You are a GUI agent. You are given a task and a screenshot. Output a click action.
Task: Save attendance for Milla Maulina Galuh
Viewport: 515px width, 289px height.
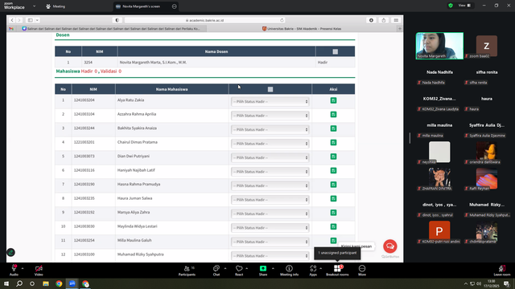pos(333,241)
